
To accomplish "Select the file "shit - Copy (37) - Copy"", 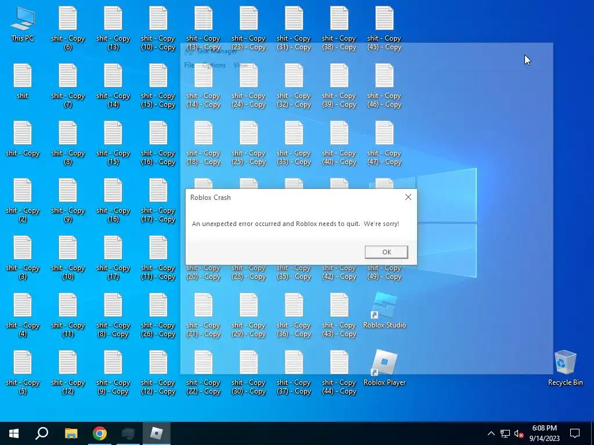I will [294, 373].
